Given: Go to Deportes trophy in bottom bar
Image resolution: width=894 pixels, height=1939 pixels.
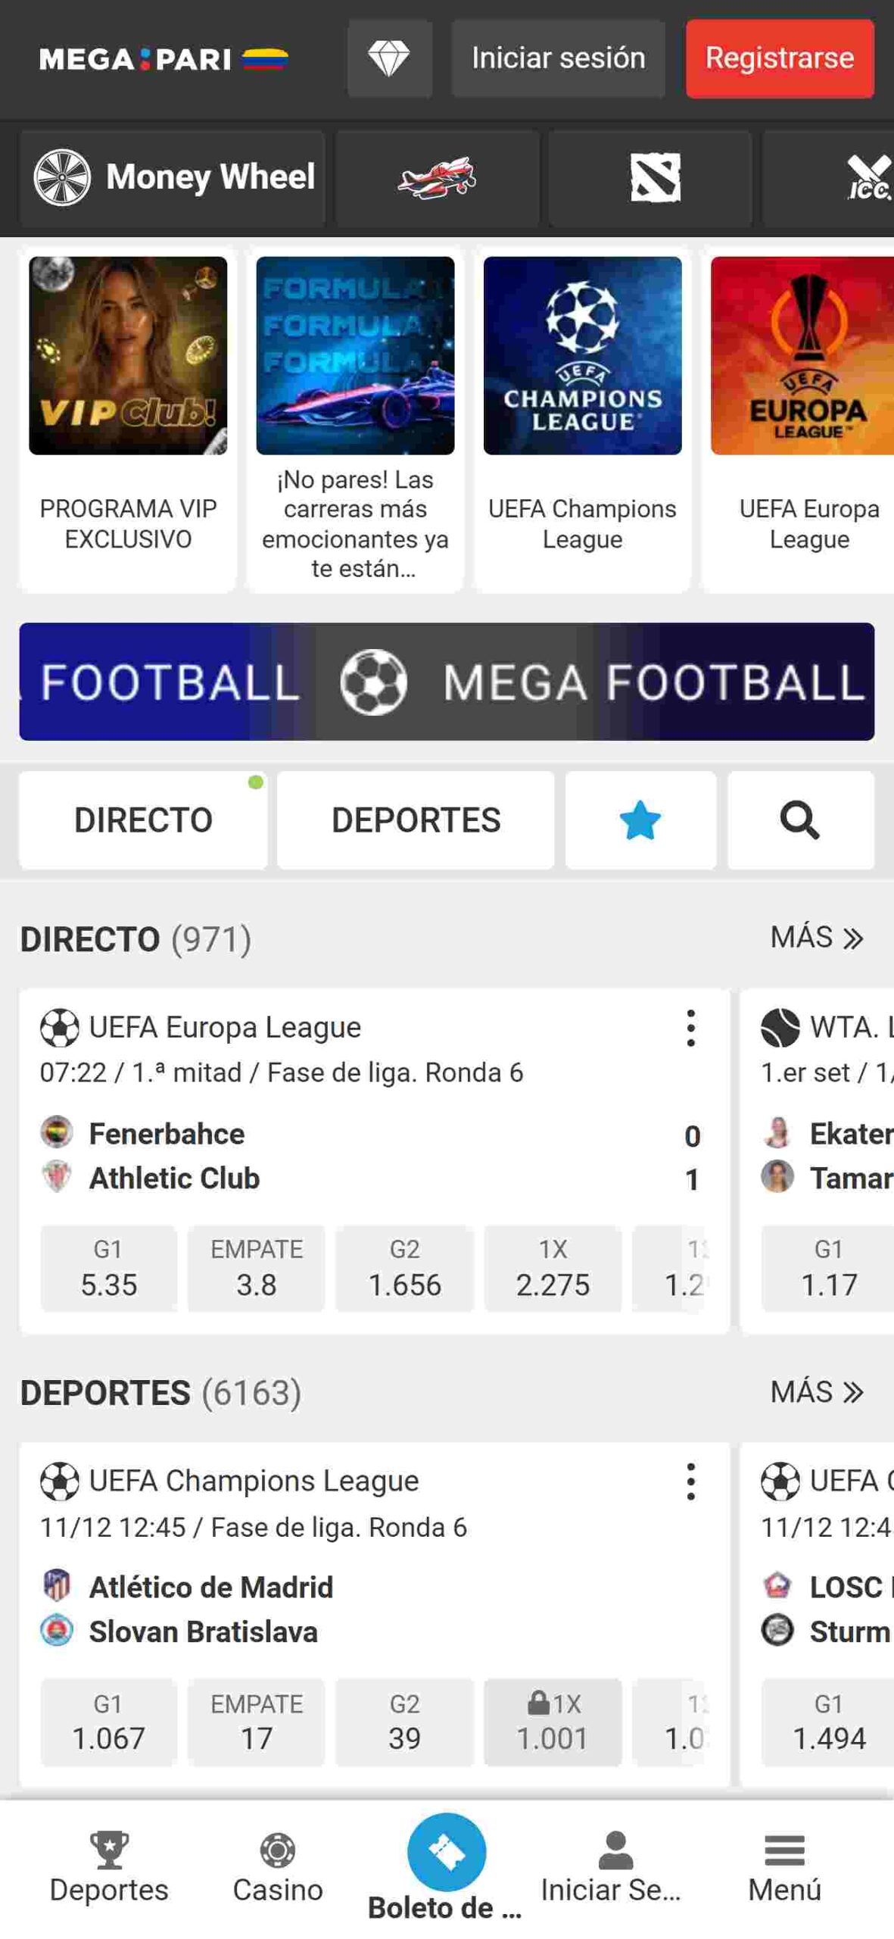Looking at the screenshot, I should (x=109, y=1851).
